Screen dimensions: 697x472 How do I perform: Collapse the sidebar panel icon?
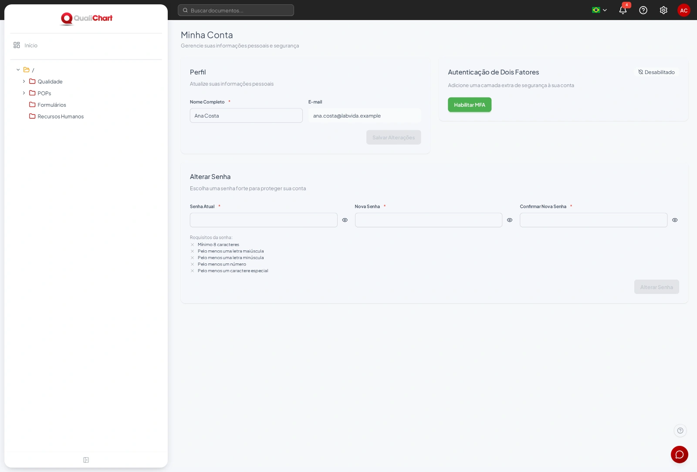(x=86, y=460)
